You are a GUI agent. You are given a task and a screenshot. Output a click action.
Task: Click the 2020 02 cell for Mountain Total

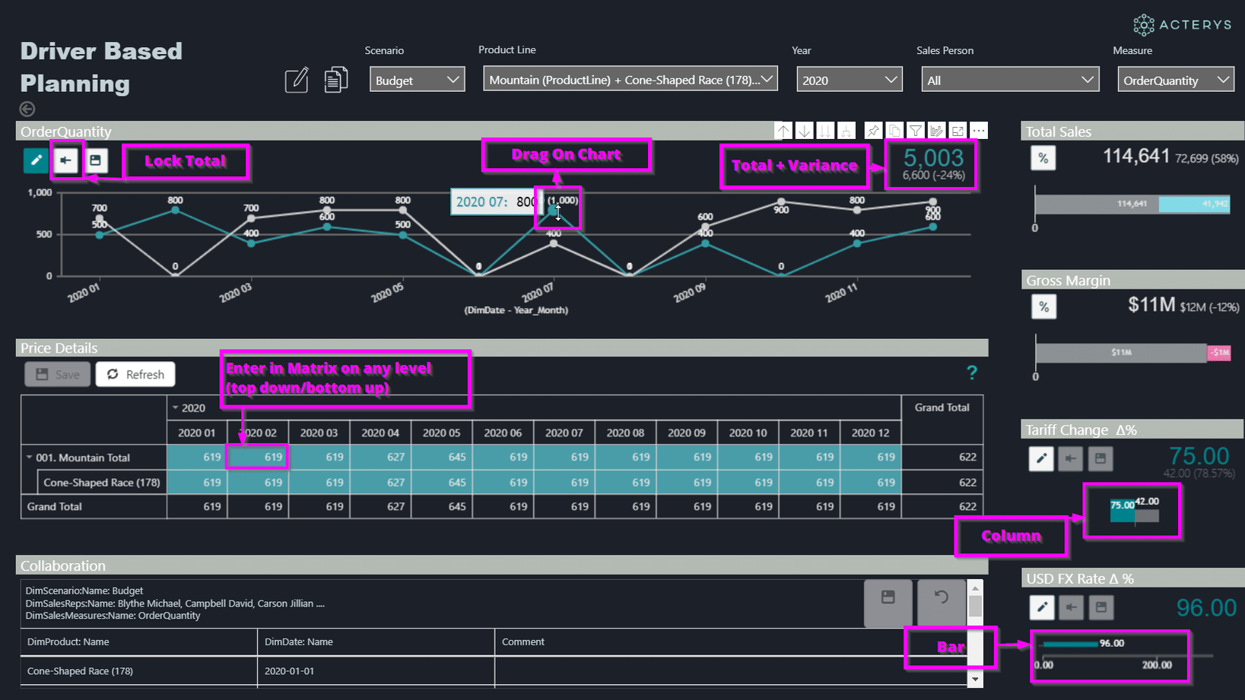257,457
